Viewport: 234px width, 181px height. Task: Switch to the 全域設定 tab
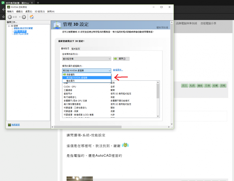click(65, 49)
